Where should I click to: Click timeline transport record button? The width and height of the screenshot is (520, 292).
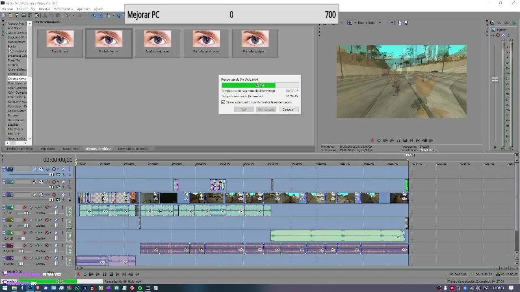pos(78,274)
